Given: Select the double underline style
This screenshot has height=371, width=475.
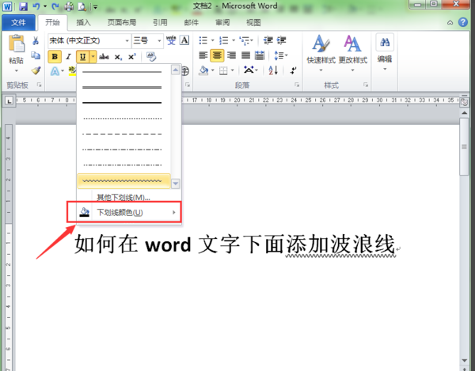Looking at the screenshot, I should (x=123, y=88).
